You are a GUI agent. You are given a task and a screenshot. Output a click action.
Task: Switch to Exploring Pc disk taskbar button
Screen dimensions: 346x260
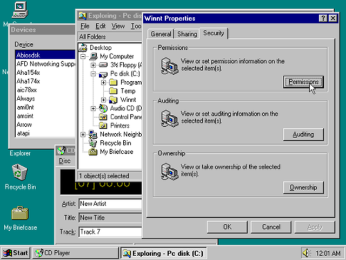pos(163,253)
